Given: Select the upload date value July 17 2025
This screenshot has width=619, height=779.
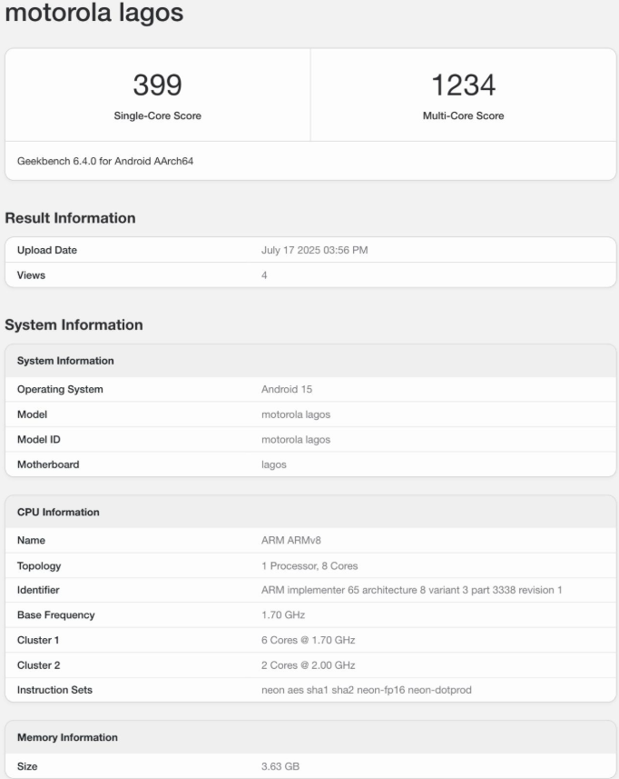Looking at the screenshot, I should coord(314,250).
